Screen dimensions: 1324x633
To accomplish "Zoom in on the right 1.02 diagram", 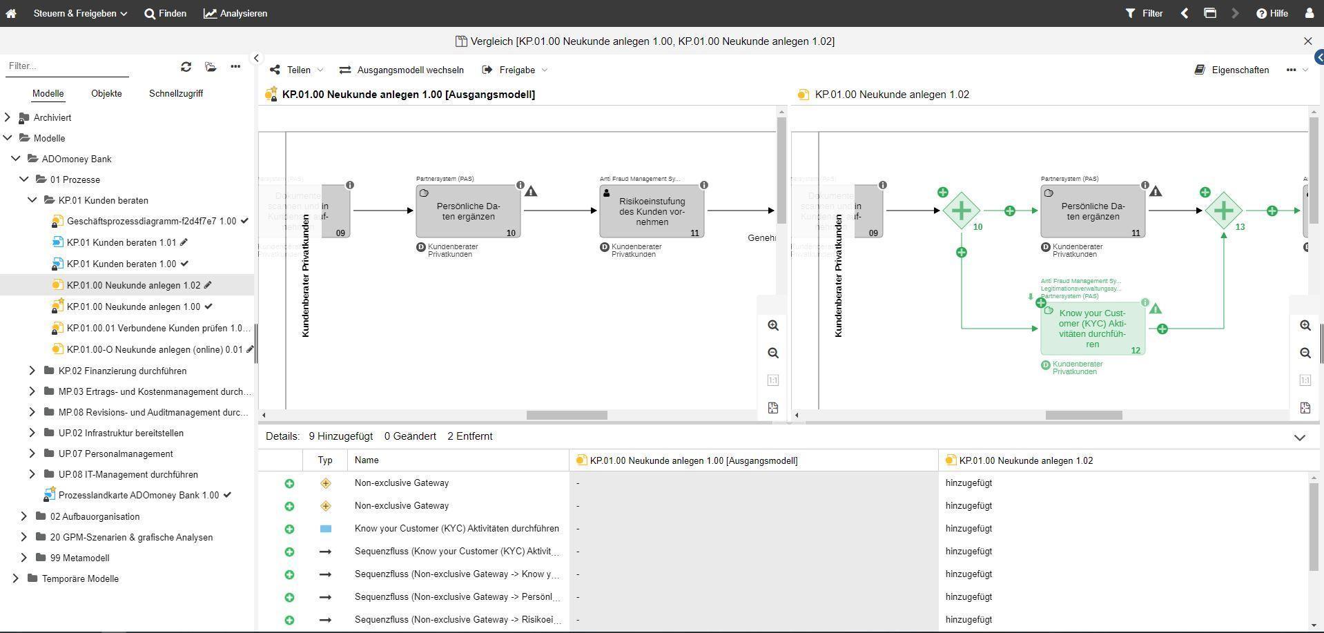I will 1305,325.
